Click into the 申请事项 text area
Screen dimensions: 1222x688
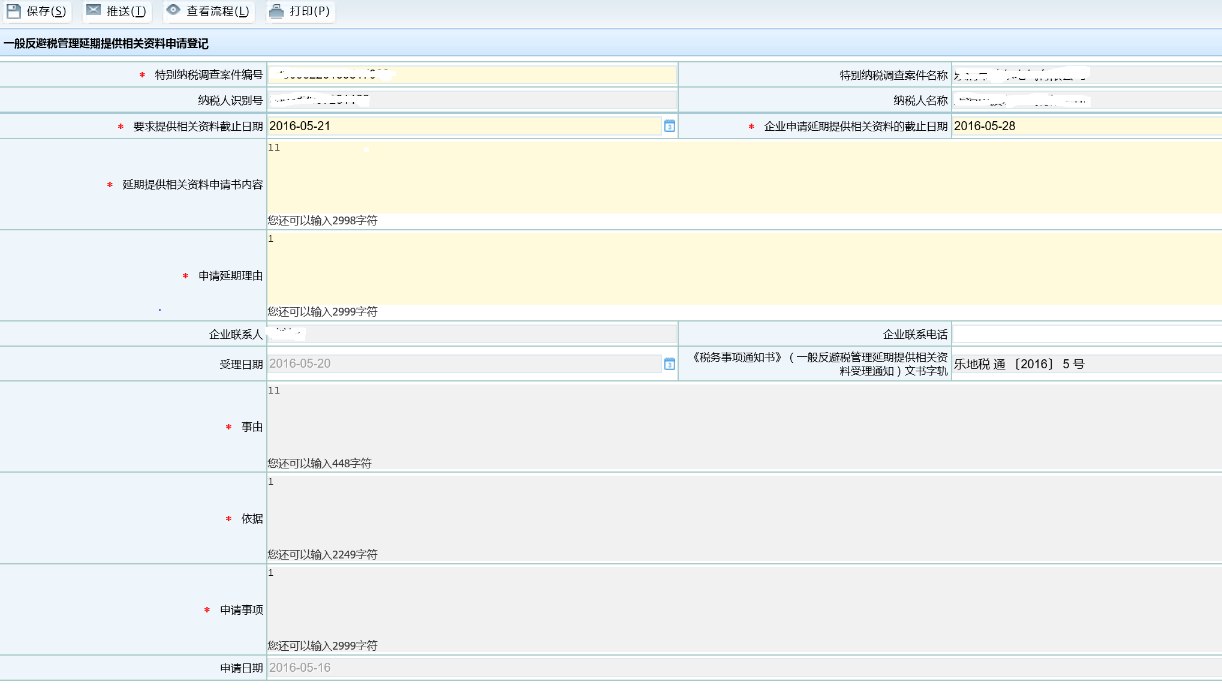[x=744, y=602]
